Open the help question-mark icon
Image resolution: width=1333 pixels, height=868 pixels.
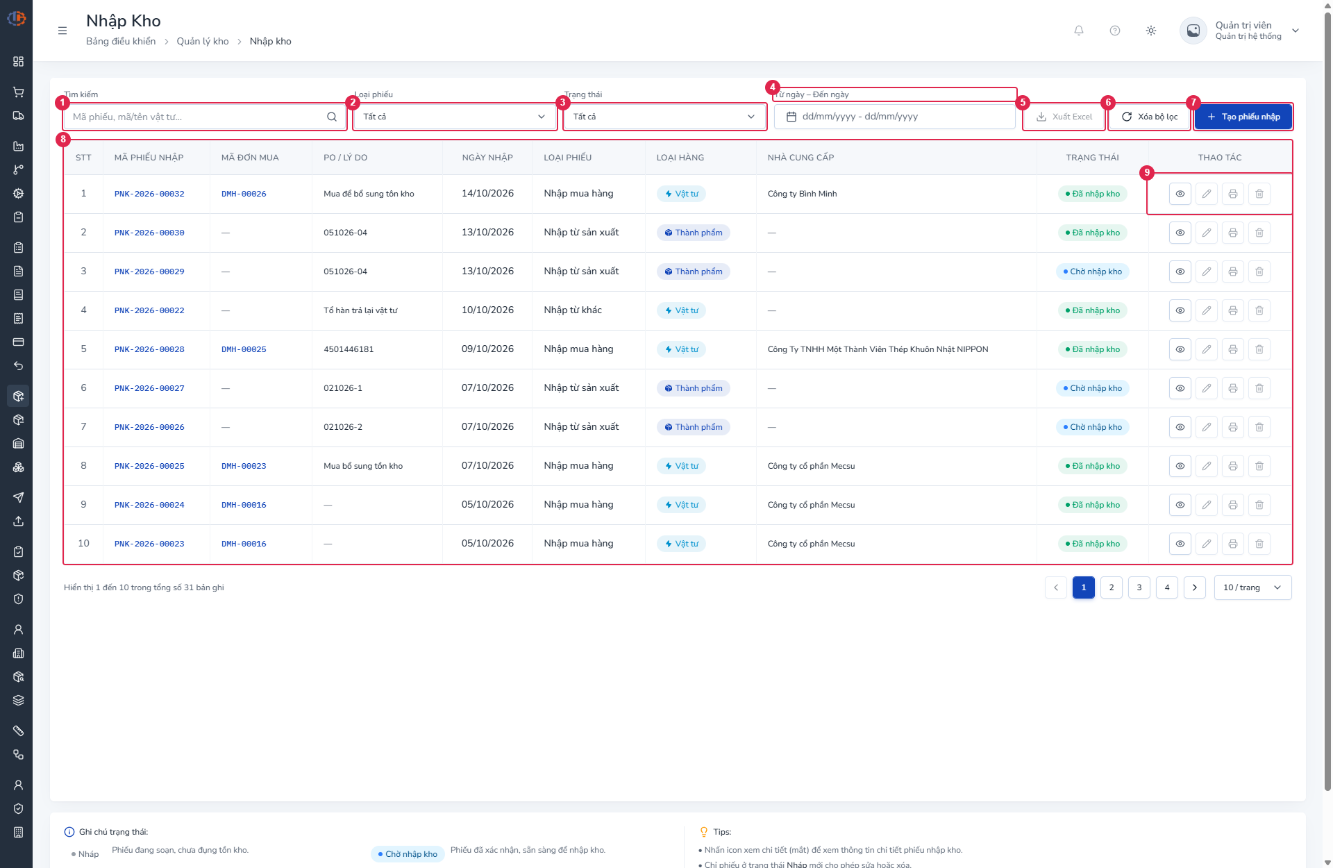tap(1115, 31)
